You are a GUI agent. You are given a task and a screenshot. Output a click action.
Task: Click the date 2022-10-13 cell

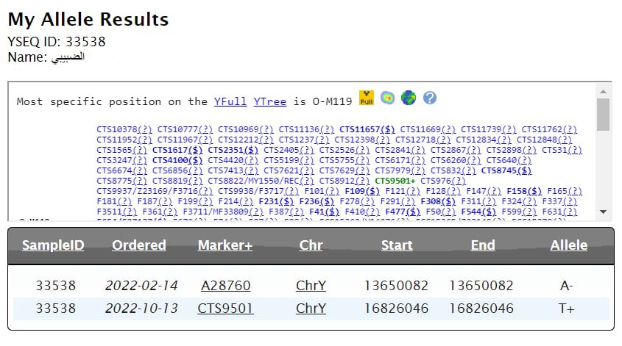pos(141,308)
